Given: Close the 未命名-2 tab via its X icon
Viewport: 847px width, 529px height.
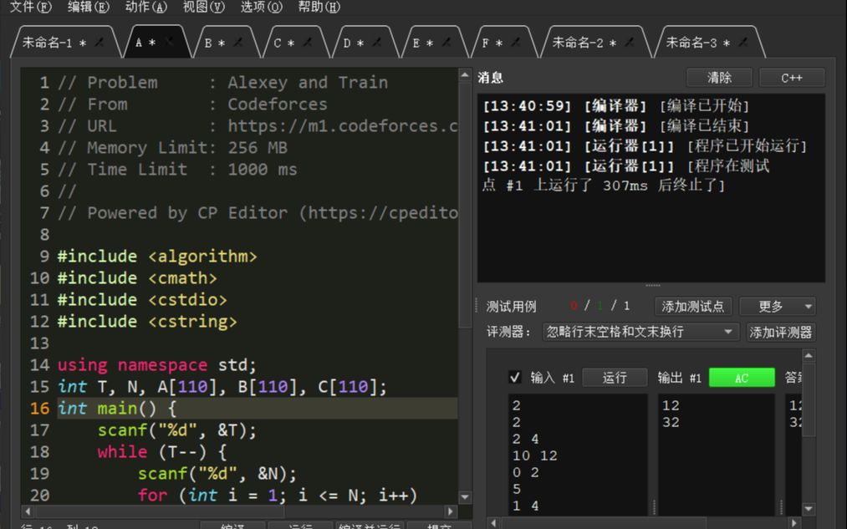Looking at the screenshot, I should 630,42.
